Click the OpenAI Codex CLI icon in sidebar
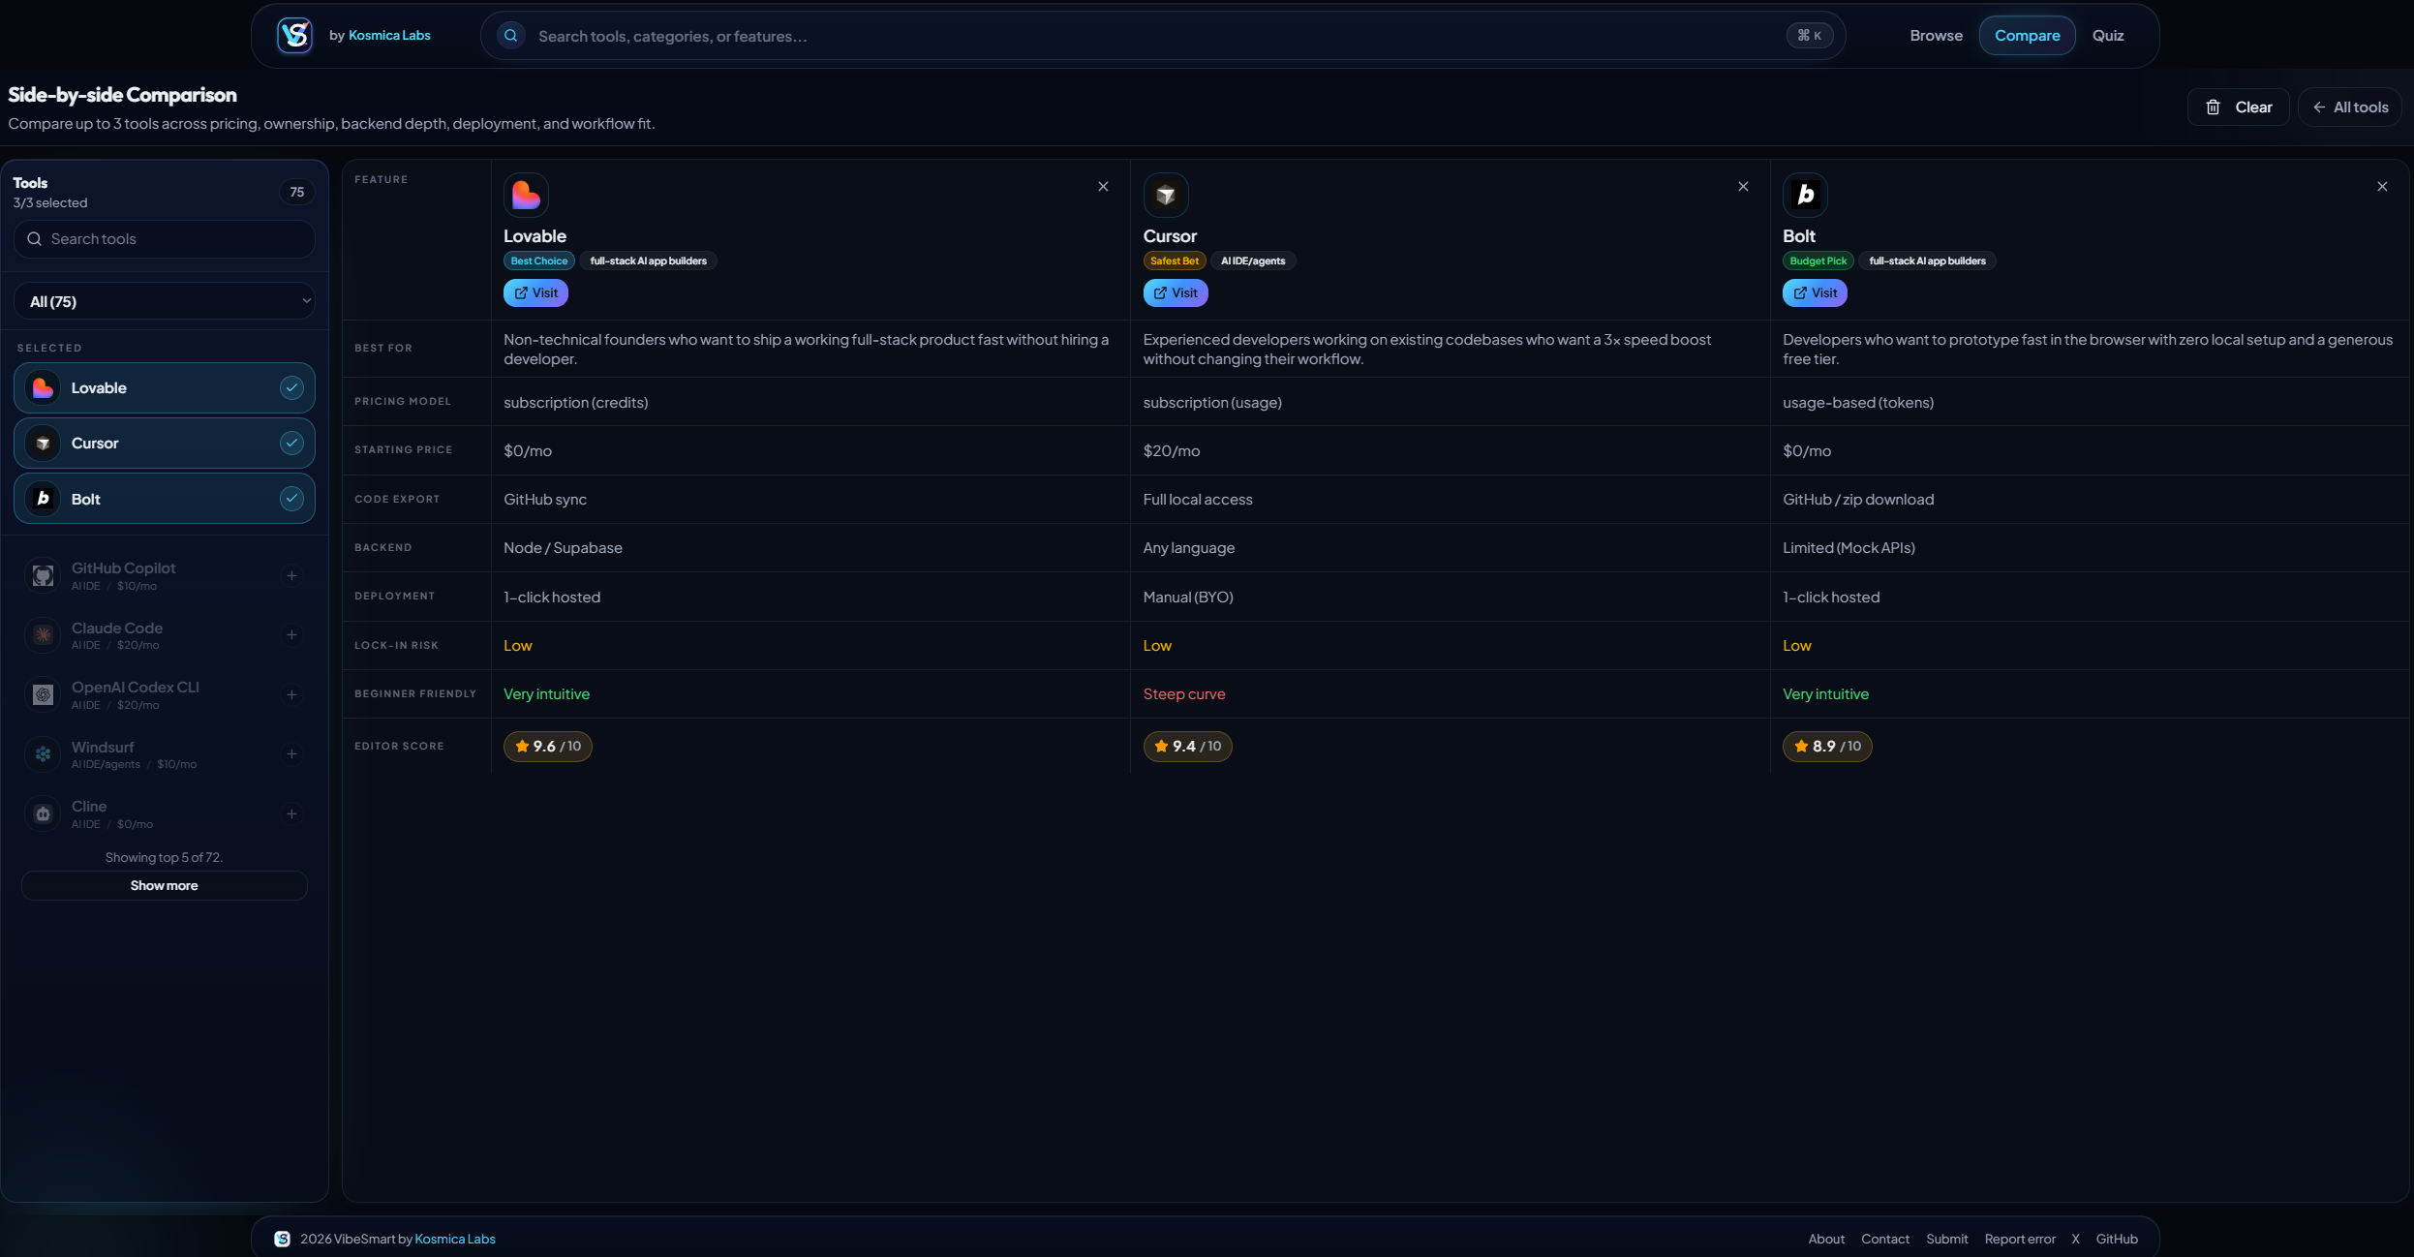The height and width of the screenshot is (1257, 2414). [43, 695]
